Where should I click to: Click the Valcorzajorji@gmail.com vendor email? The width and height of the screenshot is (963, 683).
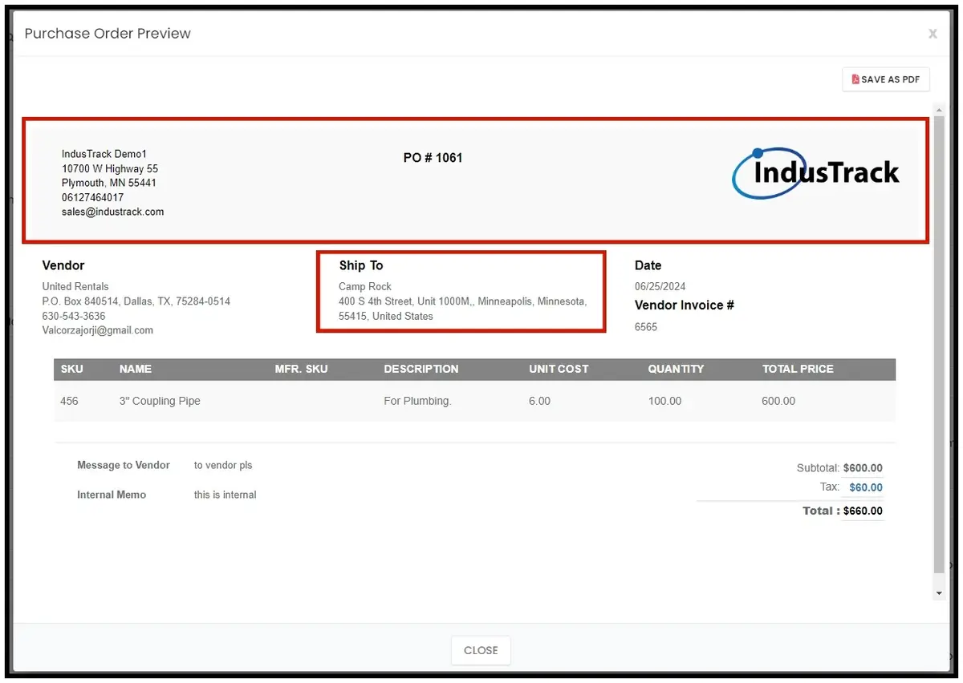click(x=97, y=329)
